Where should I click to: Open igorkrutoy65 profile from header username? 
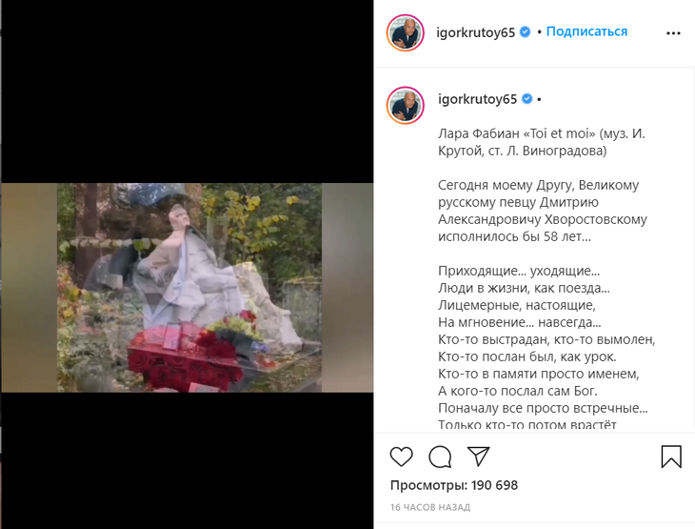475,32
